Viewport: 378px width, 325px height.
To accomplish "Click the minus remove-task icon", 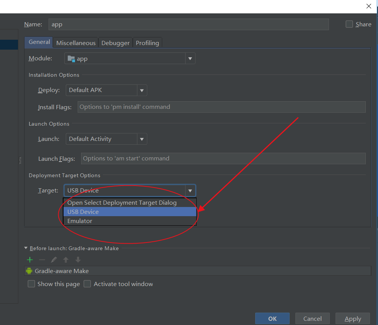I will click(x=42, y=260).
